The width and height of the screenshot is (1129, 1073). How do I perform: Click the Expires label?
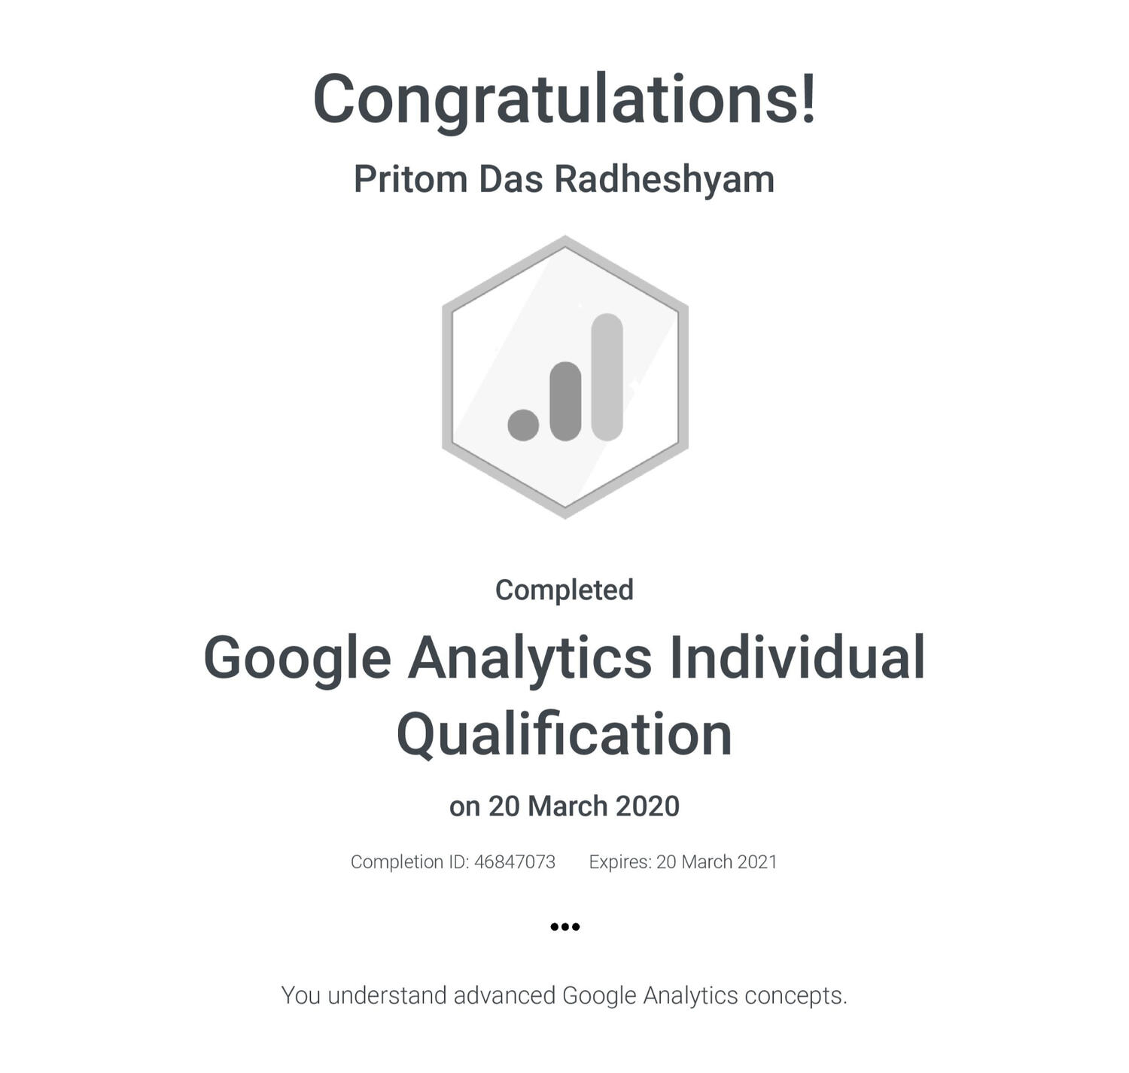click(620, 862)
